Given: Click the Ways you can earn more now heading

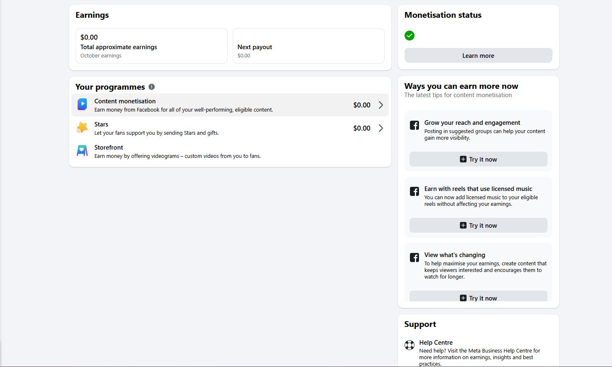Looking at the screenshot, I should pos(461,86).
